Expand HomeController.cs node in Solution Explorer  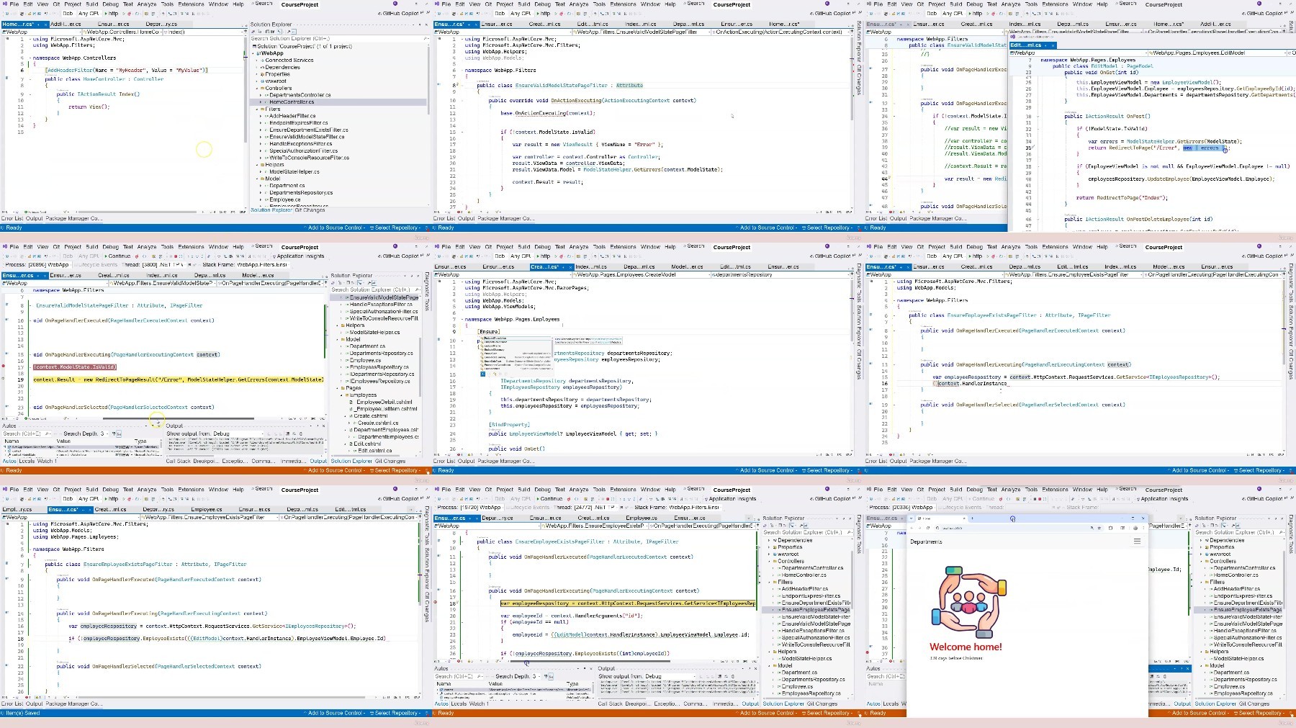click(x=261, y=102)
